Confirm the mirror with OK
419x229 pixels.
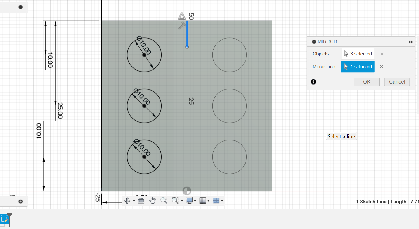[367, 82]
